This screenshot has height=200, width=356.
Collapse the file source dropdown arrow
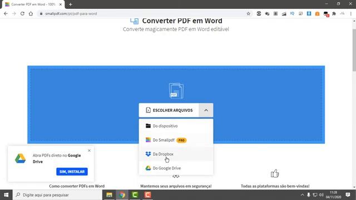[x=206, y=110]
